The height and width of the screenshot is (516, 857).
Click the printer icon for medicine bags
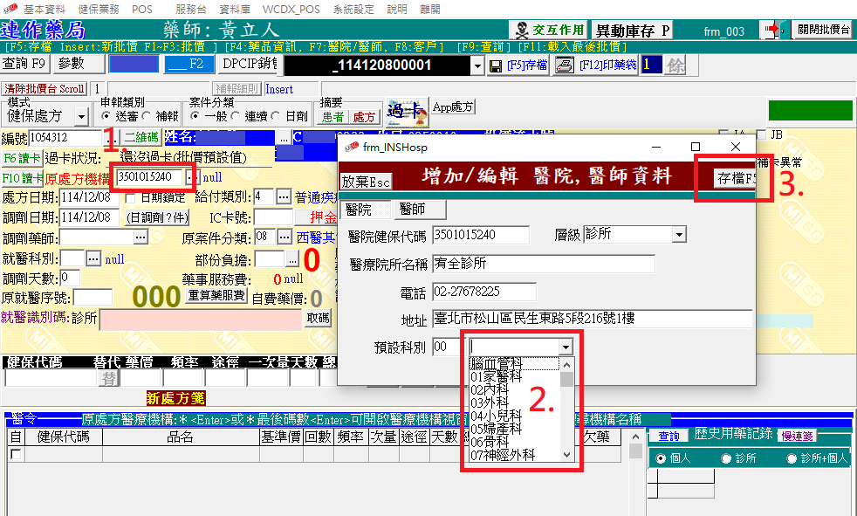click(x=565, y=65)
